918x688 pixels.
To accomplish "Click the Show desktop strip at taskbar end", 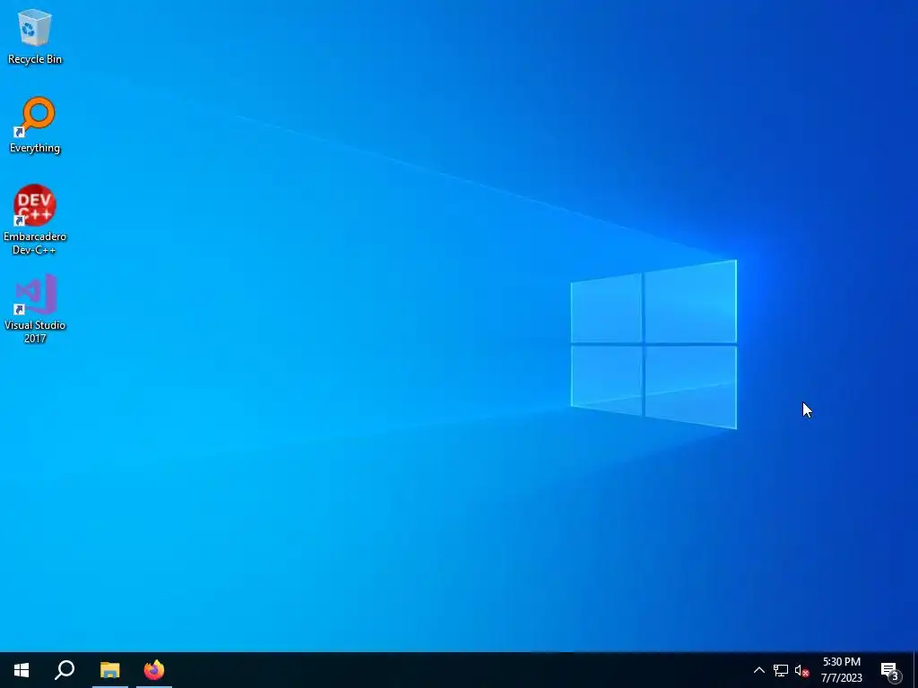I will (915, 670).
